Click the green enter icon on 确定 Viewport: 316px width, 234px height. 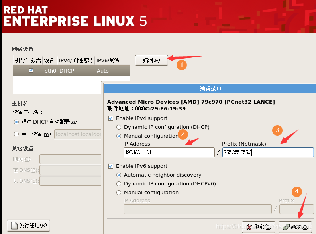point(286,227)
